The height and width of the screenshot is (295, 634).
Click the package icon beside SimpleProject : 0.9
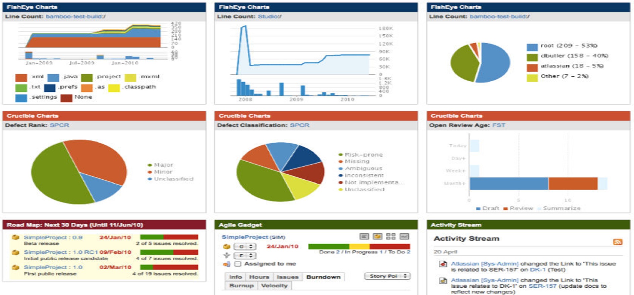tap(15, 237)
